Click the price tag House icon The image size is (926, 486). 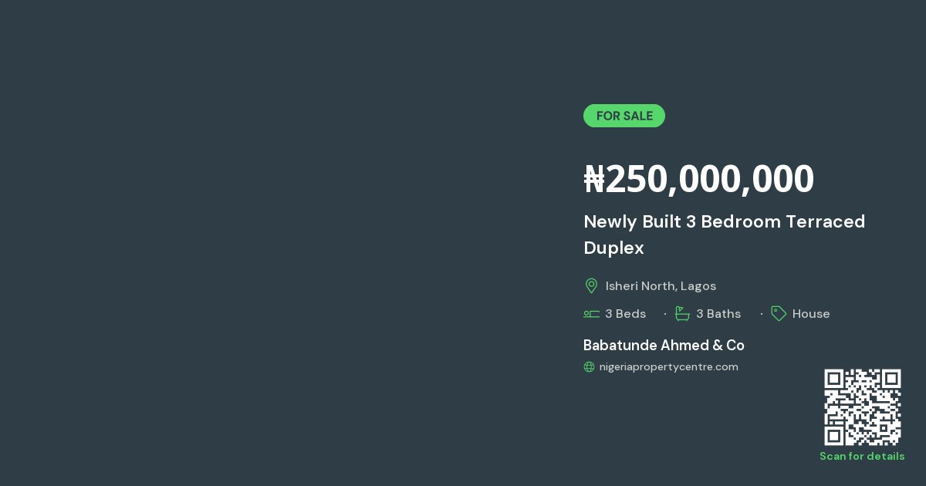tap(779, 313)
